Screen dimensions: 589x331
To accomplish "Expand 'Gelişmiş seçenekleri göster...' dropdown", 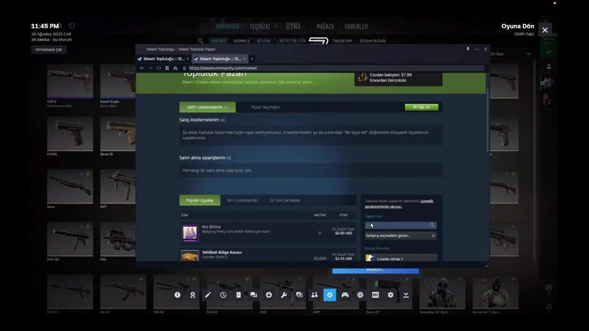I will [400, 235].
